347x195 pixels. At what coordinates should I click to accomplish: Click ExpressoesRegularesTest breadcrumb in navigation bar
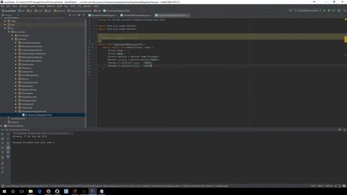pos(117,11)
